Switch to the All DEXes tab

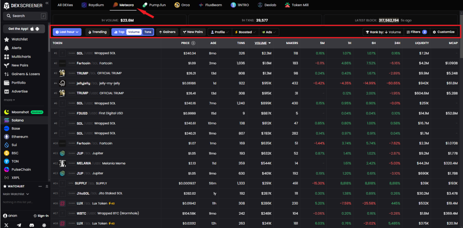click(65, 5)
